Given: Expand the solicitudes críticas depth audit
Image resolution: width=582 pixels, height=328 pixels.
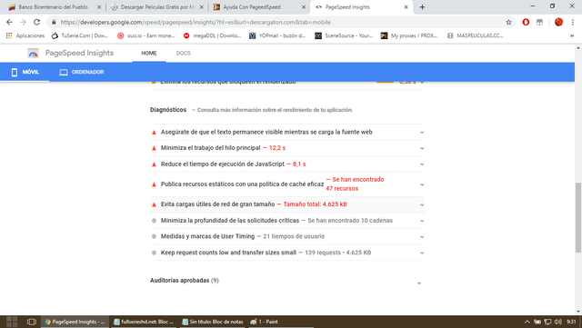Looking at the screenshot, I should point(287,221).
